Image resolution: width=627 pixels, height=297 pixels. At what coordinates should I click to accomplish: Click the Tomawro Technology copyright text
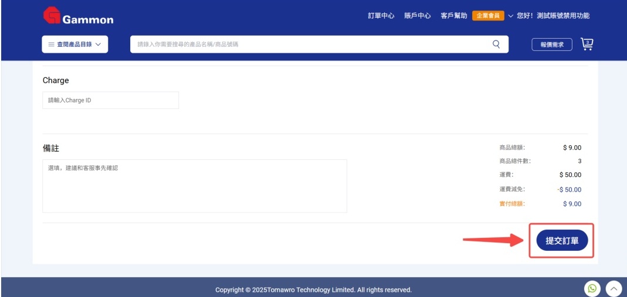point(313,289)
